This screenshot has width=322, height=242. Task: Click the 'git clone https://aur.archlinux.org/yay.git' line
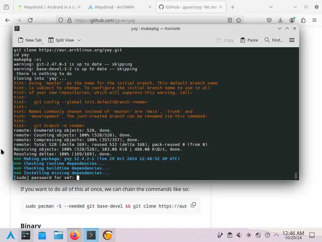[68, 50]
